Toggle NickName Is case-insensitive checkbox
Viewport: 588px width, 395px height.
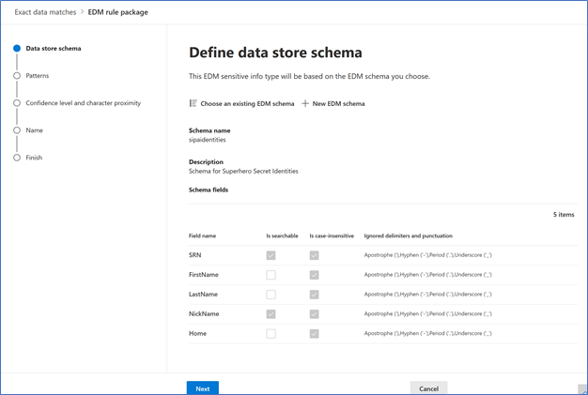pyautogui.click(x=315, y=313)
